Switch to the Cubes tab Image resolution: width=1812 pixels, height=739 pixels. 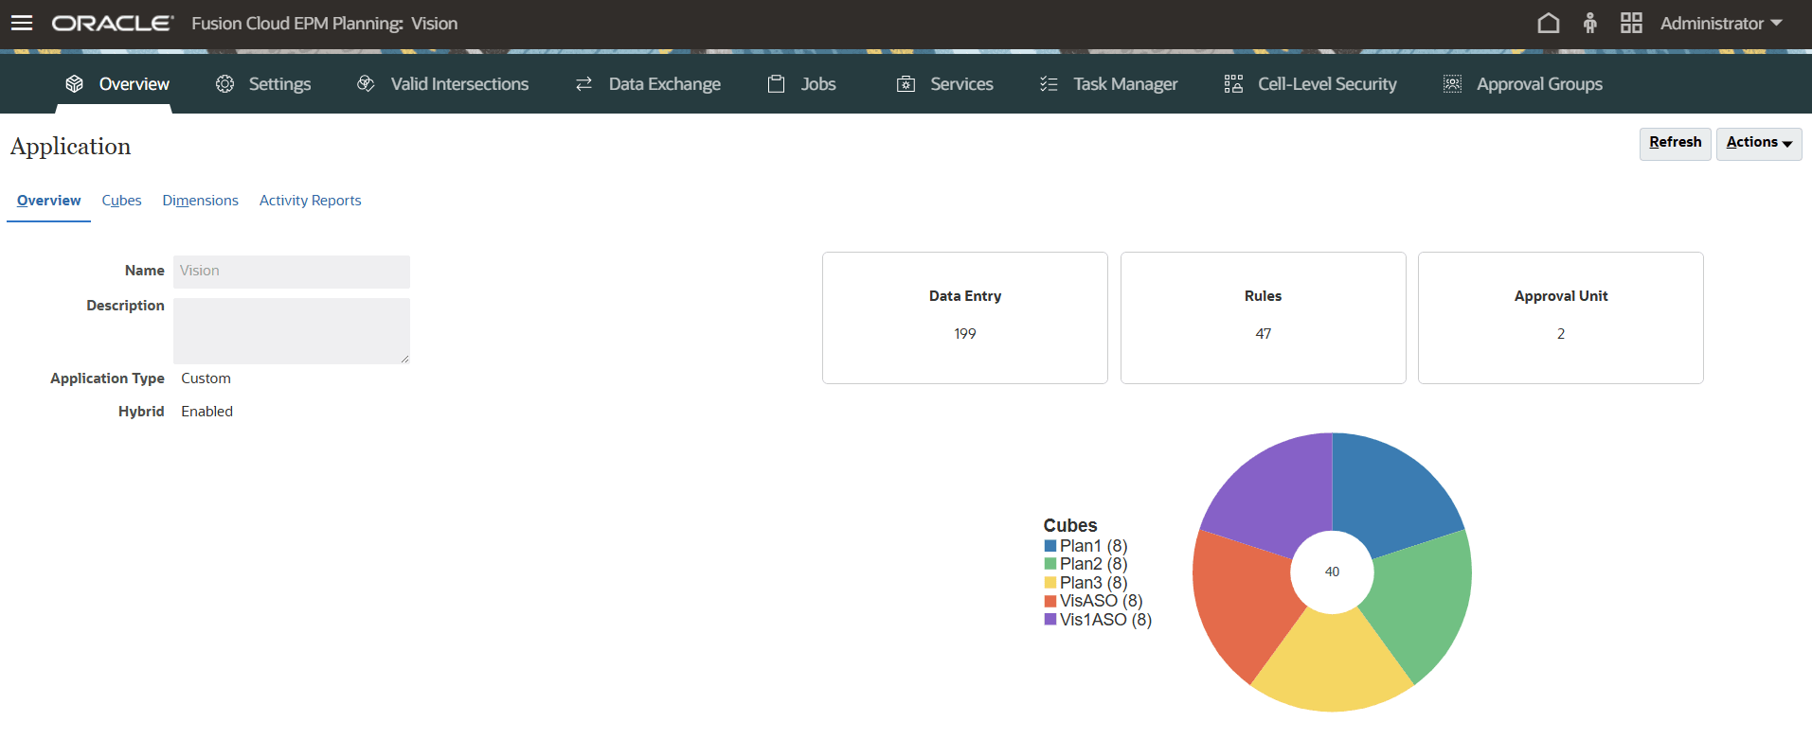click(122, 201)
